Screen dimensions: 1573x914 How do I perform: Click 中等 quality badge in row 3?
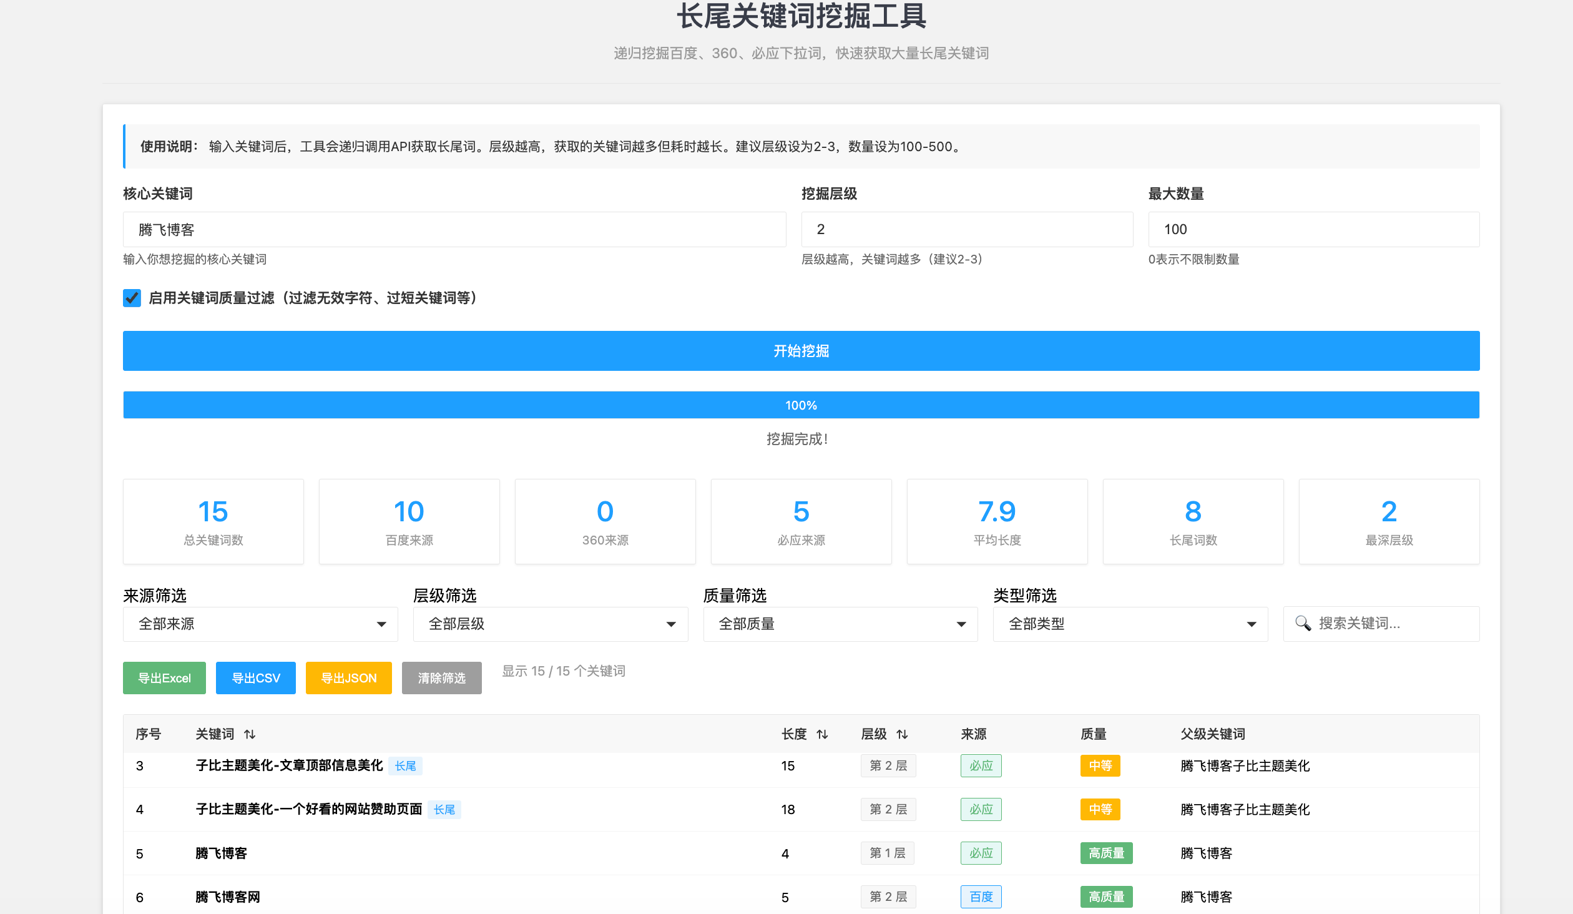pos(1100,766)
